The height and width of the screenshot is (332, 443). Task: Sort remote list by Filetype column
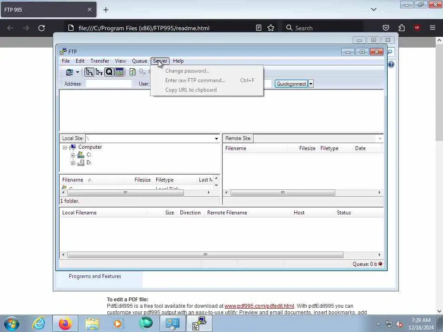[x=335, y=148]
